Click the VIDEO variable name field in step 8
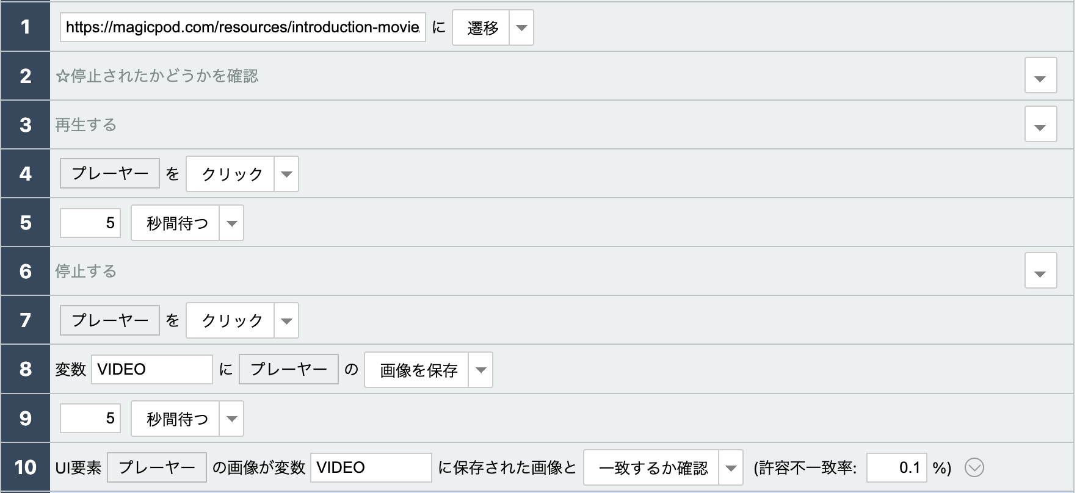1077x493 pixels. click(x=152, y=369)
